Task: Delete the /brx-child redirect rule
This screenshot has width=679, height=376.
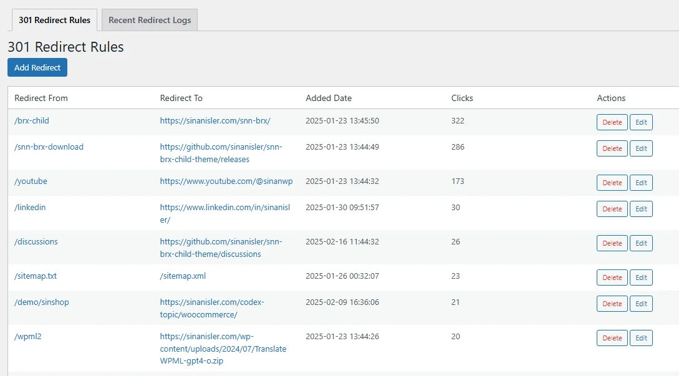Action: click(x=612, y=122)
